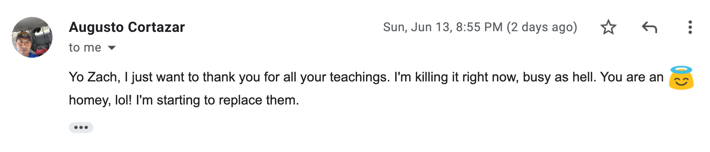The image size is (710, 152).
Task: Open the three-dot More options menu
Action: [690, 27]
